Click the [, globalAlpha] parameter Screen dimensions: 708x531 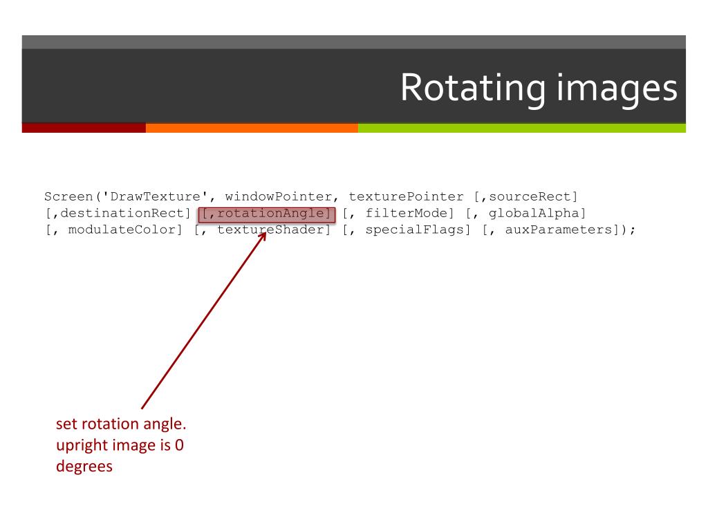pos(525,213)
